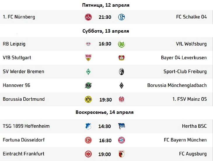Select the Hertha BSC flag logo
The height and width of the screenshot is (161, 213).
pos(121,126)
